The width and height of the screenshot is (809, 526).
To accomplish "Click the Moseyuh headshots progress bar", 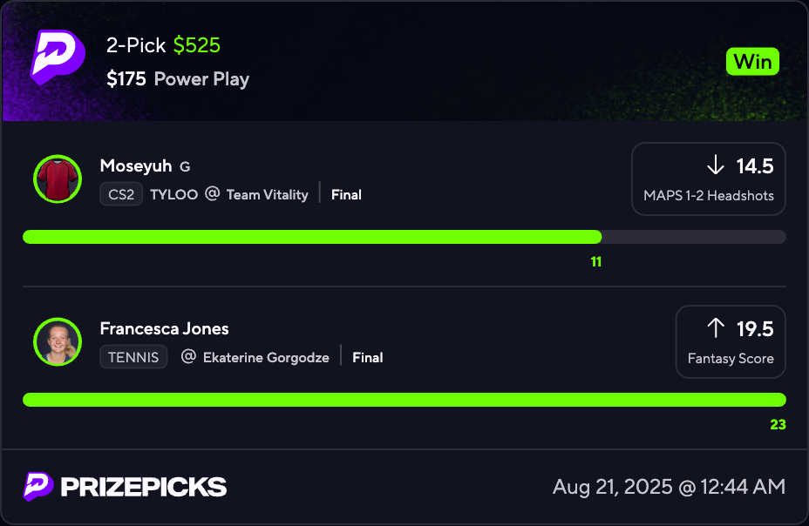I will pyautogui.click(x=404, y=237).
